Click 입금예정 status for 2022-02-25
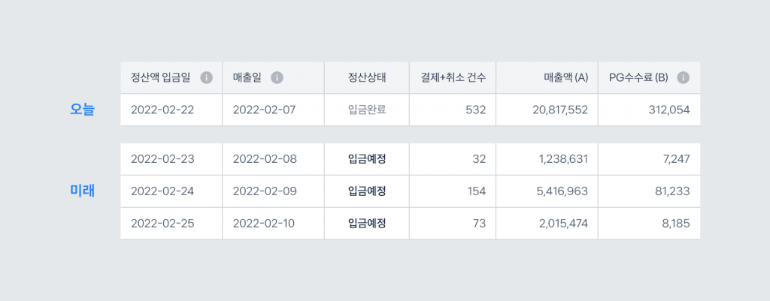 [x=367, y=224]
